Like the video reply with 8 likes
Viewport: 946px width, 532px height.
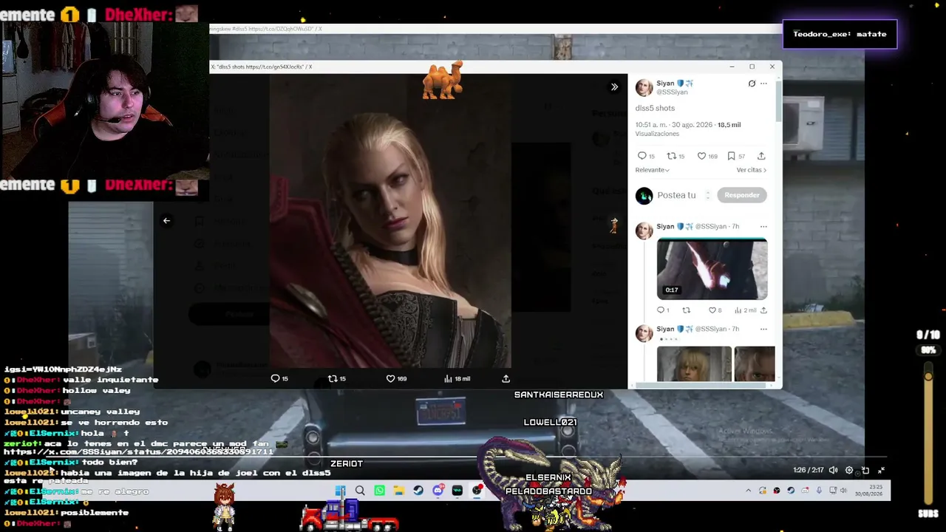715,310
